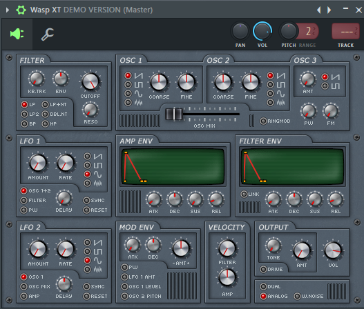Select previous preset with left arrow

pyautogui.click(x=319, y=10)
